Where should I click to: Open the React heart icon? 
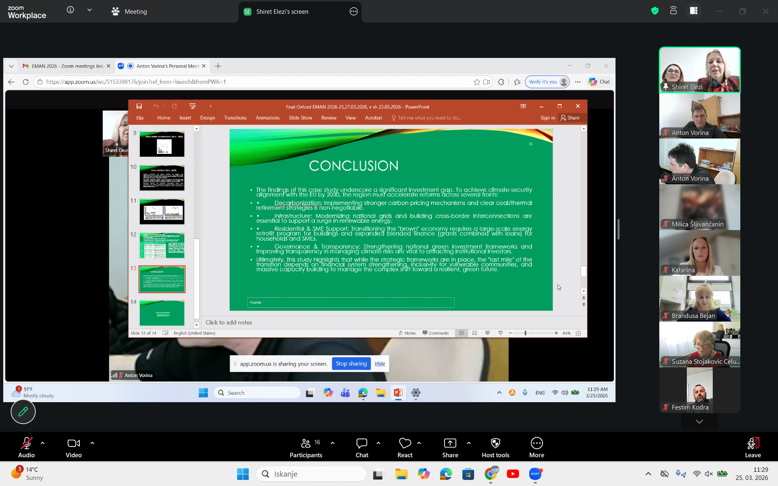click(x=405, y=443)
